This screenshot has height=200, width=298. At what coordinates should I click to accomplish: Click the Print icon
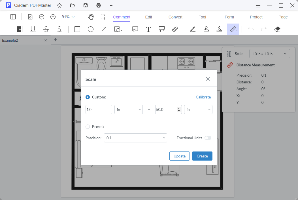(99, 5)
